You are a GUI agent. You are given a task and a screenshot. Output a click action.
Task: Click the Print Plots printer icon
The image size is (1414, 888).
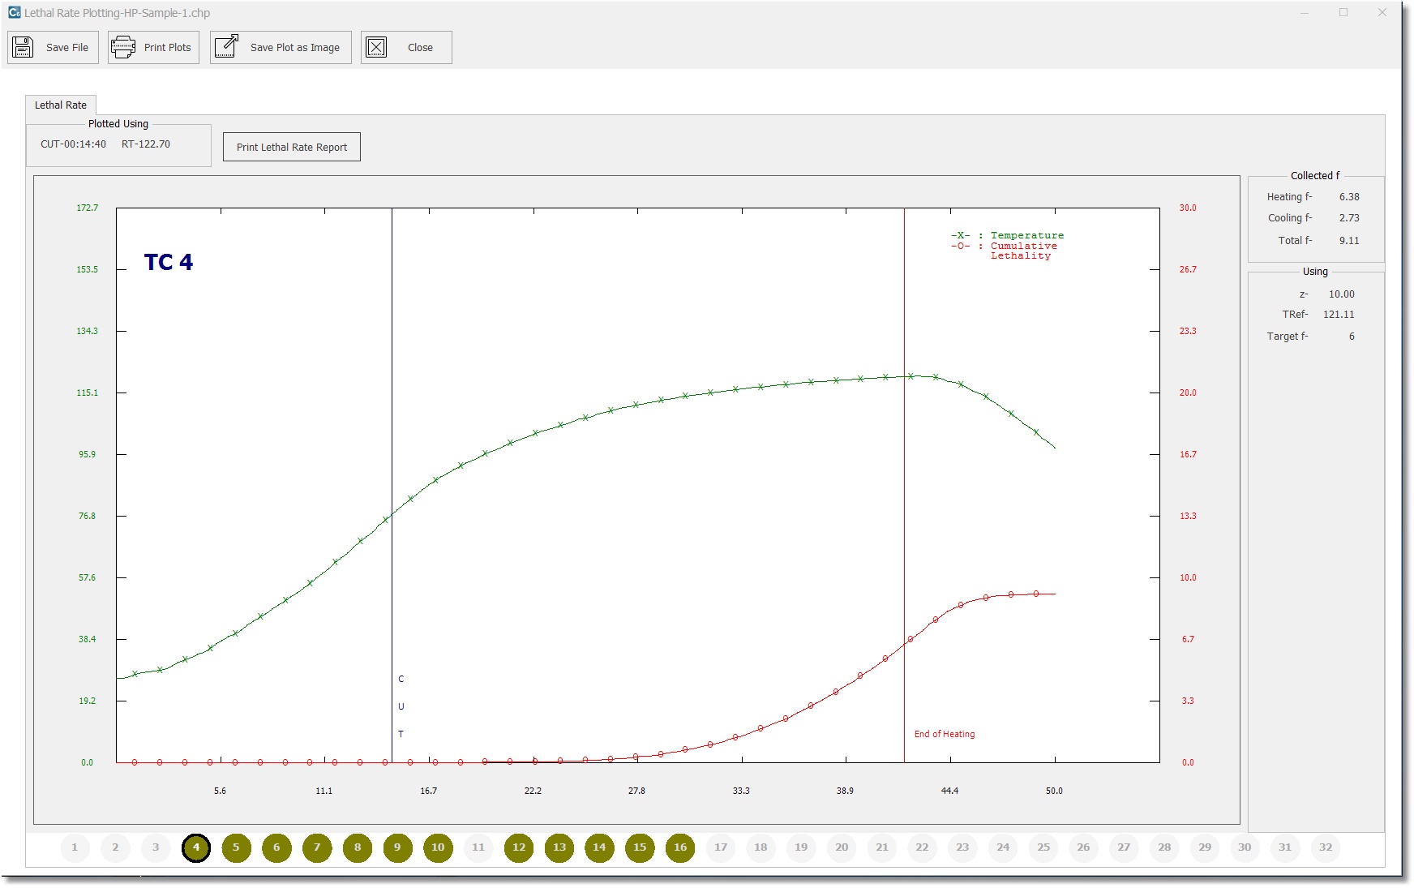coord(123,47)
